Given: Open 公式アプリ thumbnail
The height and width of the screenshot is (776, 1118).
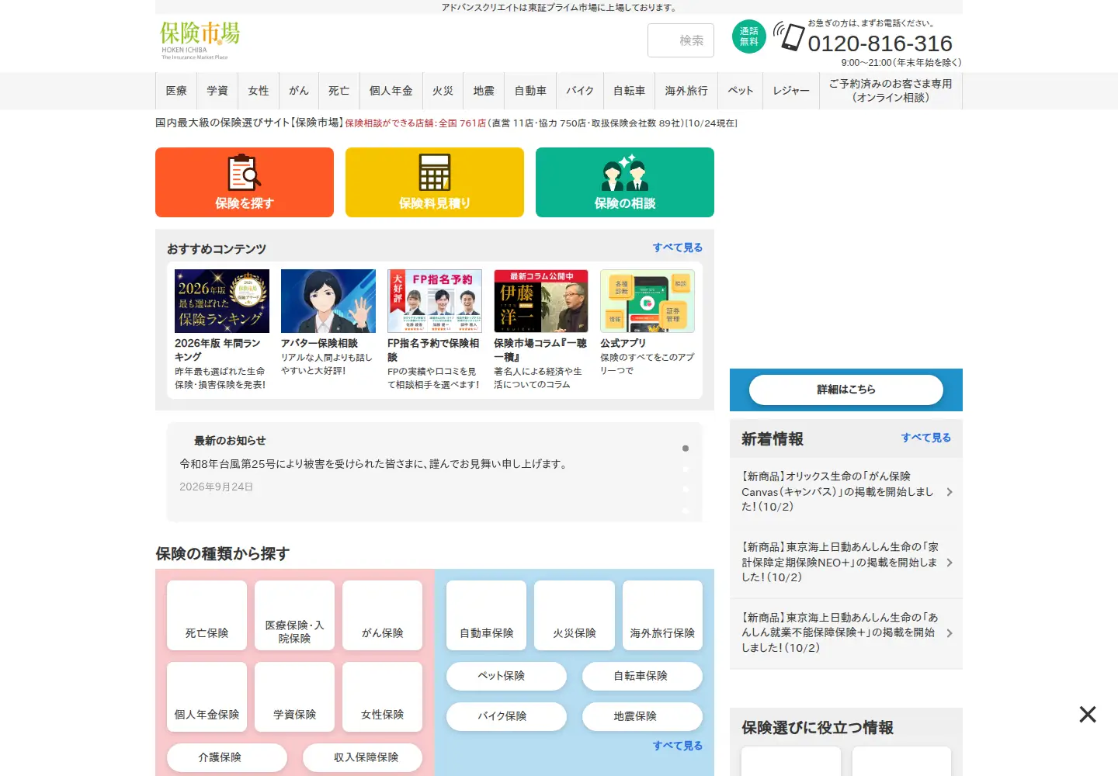Looking at the screenshot, I should 648,301.
